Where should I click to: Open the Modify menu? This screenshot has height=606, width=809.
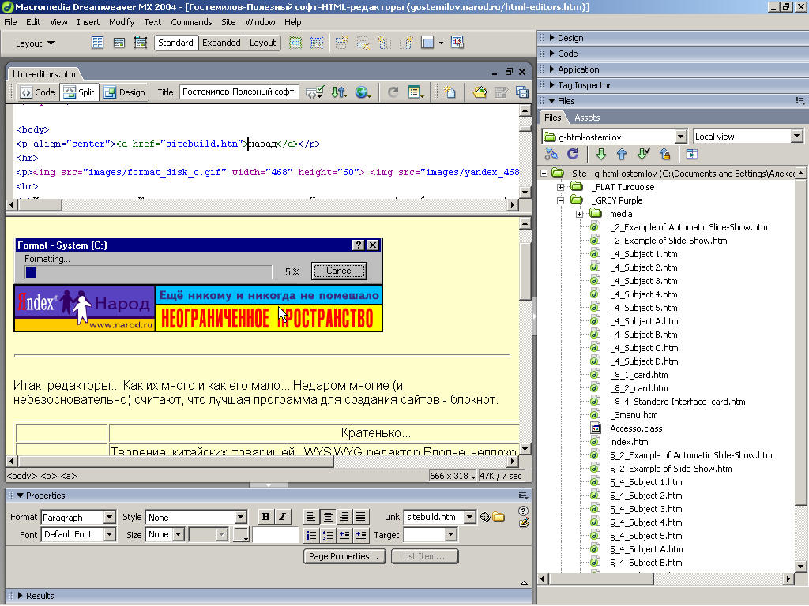(122, 22)
